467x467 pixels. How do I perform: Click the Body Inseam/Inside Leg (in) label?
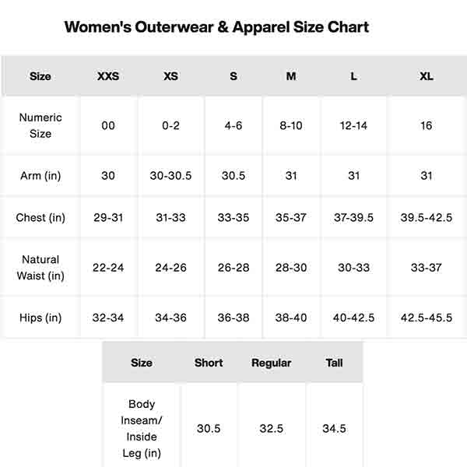[142, 428]
